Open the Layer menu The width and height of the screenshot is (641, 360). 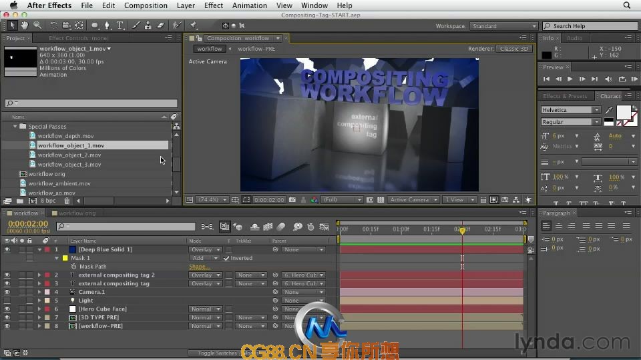pyautogui.click(x=186, y=5)
